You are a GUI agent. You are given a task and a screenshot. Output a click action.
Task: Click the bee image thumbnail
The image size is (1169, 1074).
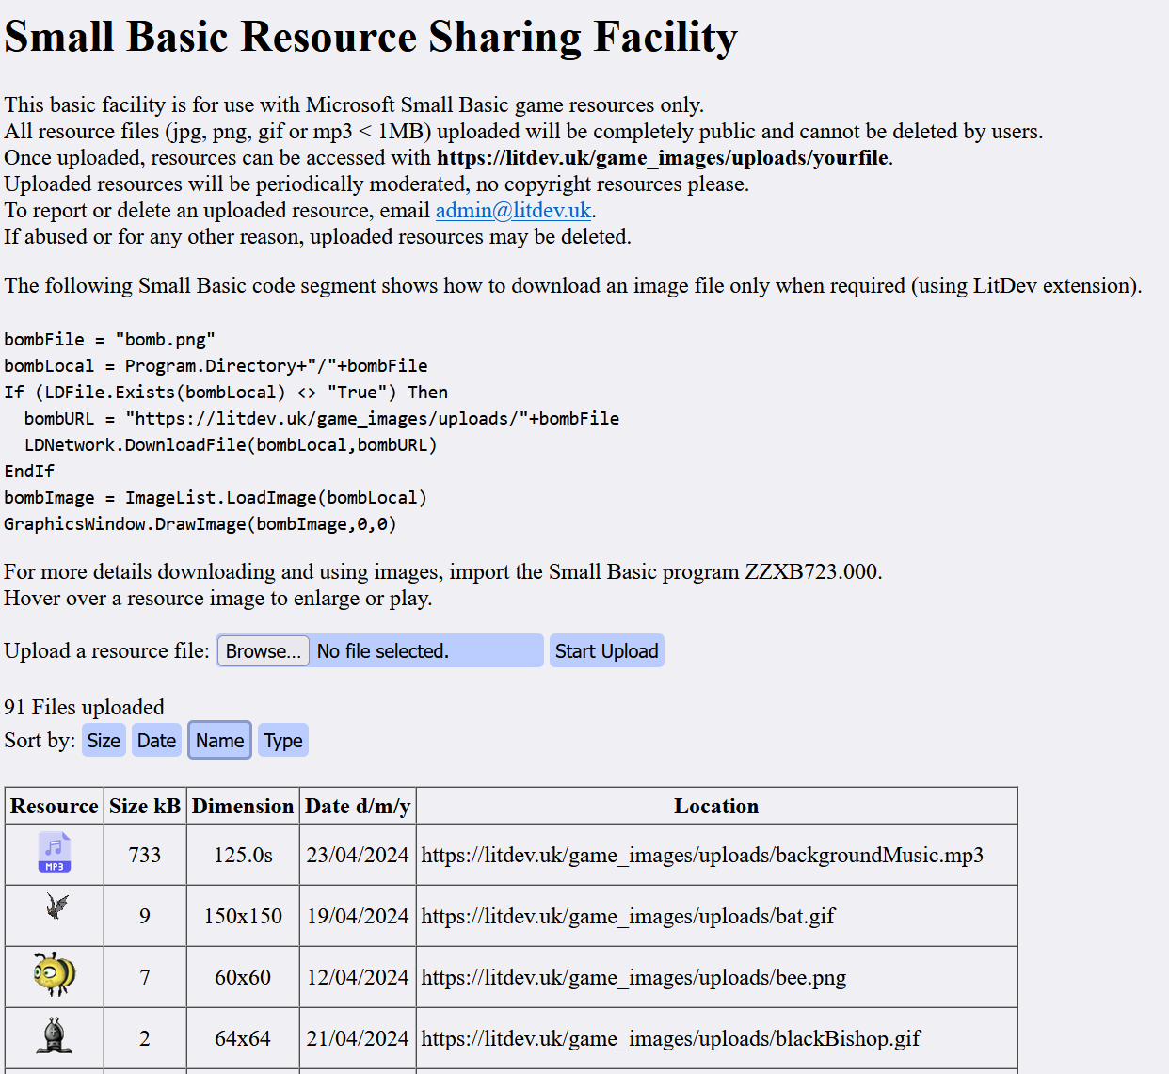click(x=55, y=974)
